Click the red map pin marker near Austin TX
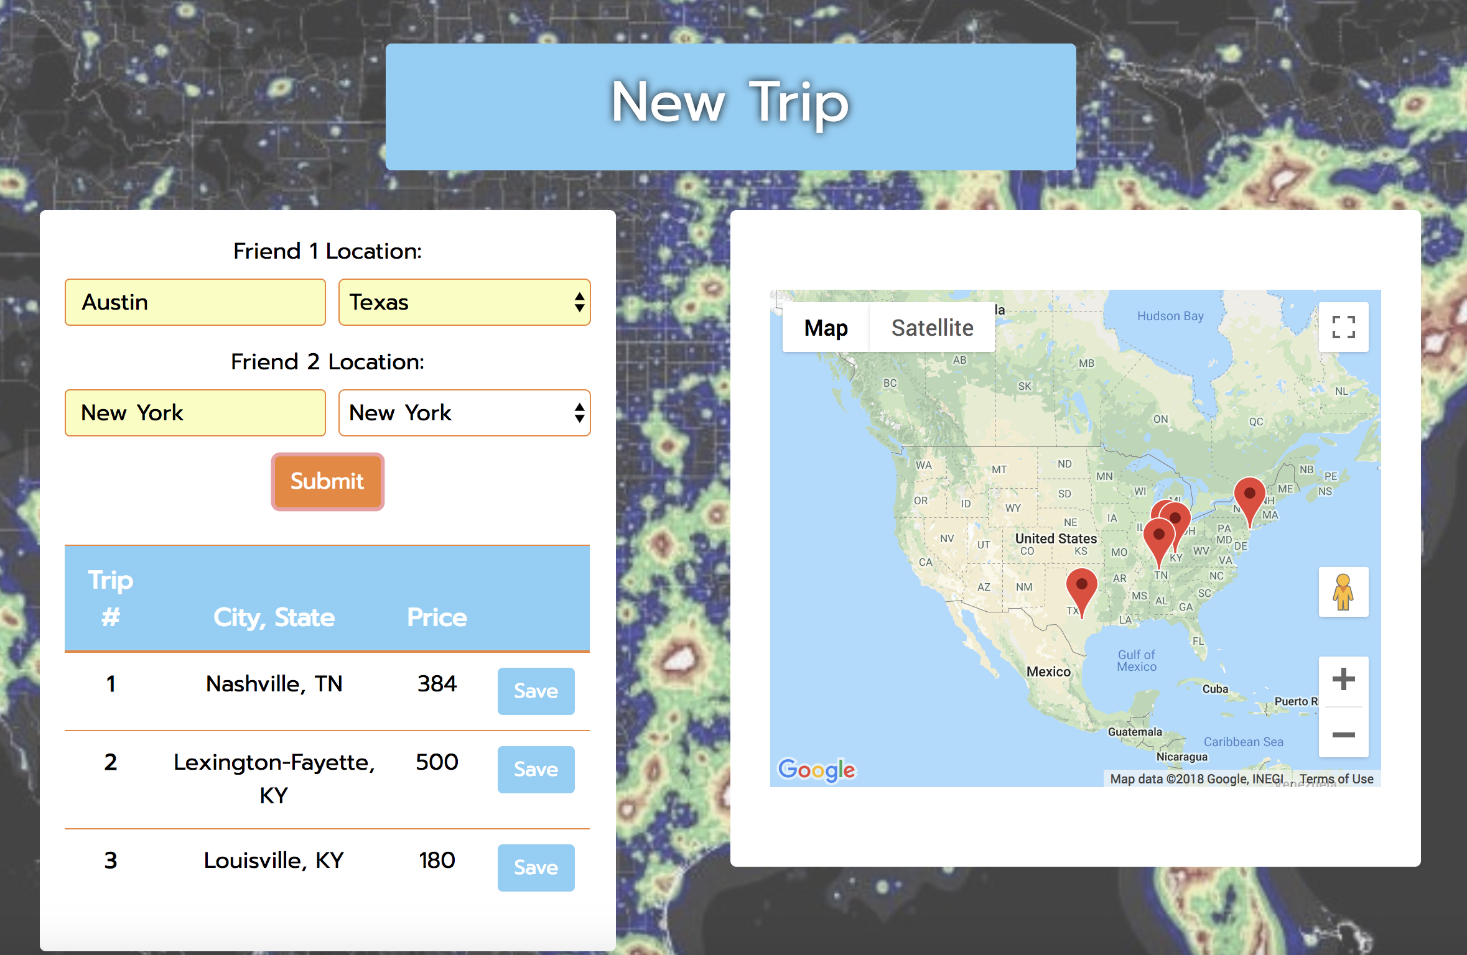Image resolution: width=1467 pixels, height=955 pixels. [1080, 582]
